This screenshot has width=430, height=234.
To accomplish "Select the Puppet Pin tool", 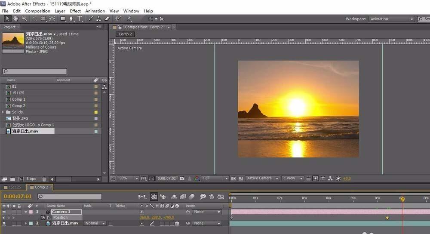I will pyautogui.click(x=129, y=19).
